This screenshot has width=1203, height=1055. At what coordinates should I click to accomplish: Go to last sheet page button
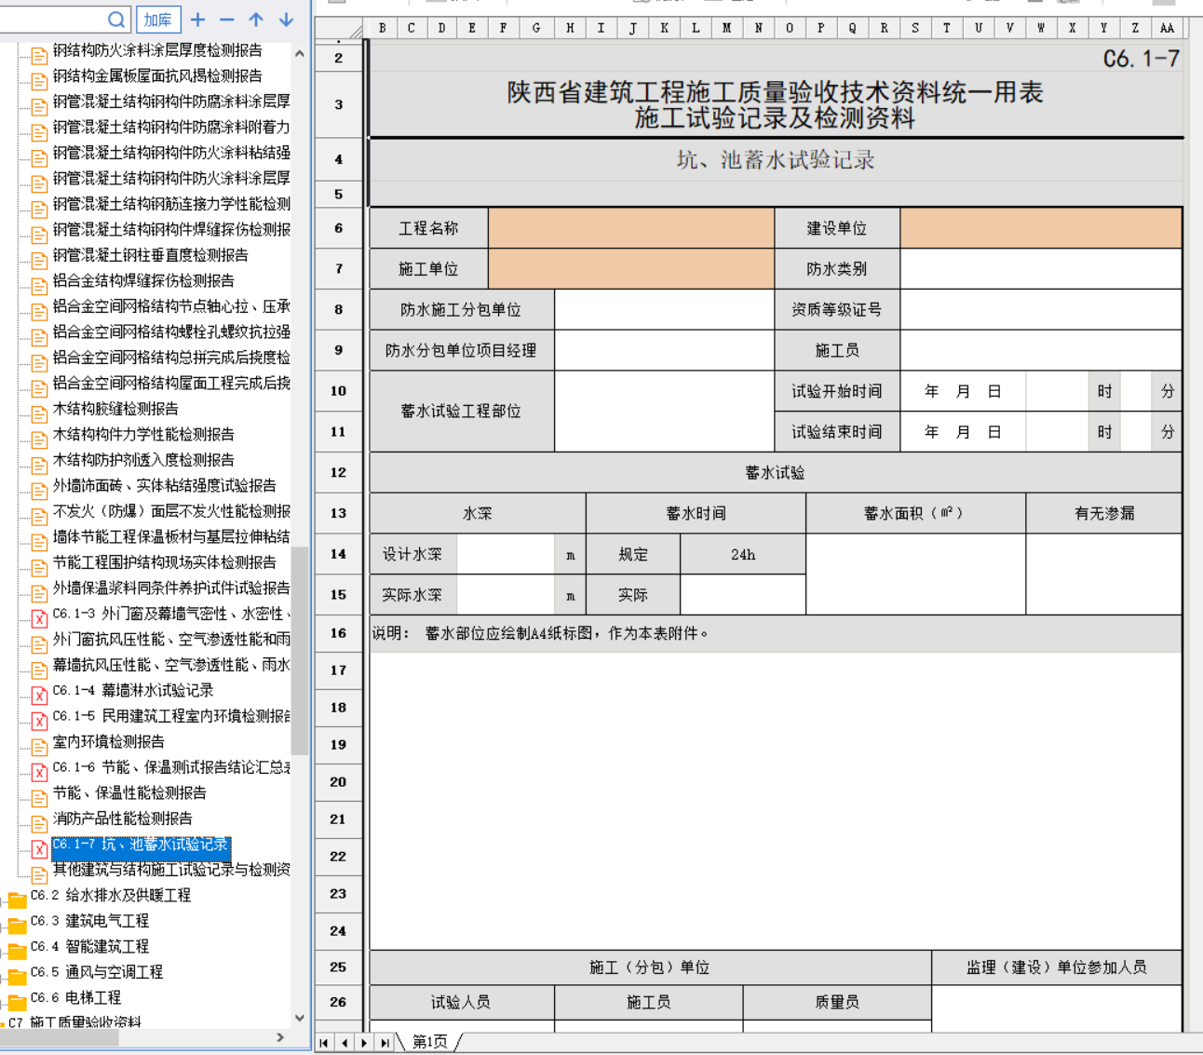[x=385, y=1043]
